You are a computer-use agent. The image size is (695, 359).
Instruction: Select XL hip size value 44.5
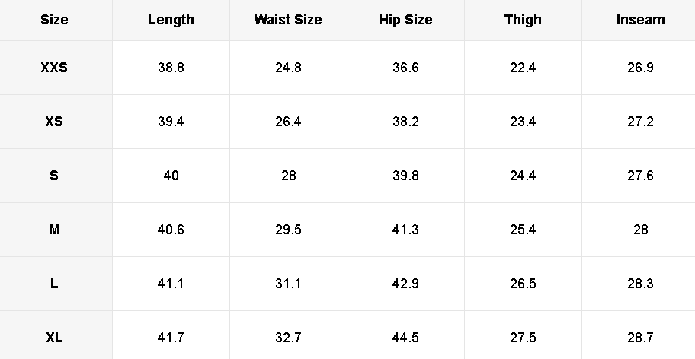tap(405, 338)
